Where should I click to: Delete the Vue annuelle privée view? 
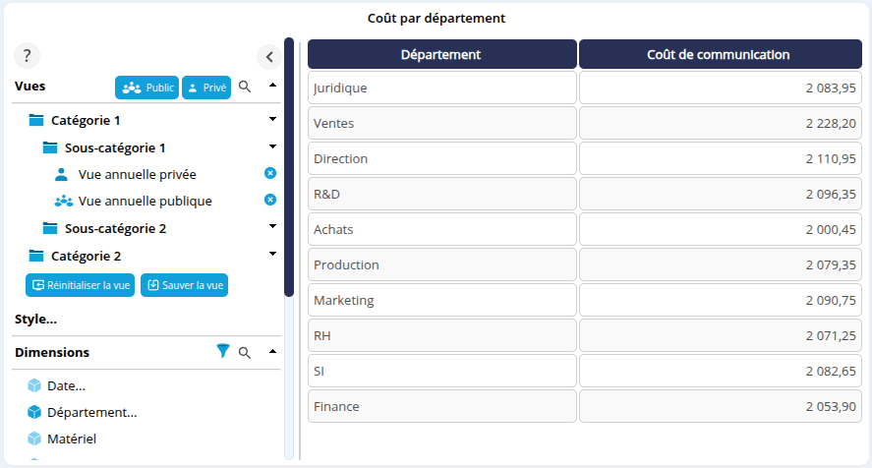(x=270, y=173)
